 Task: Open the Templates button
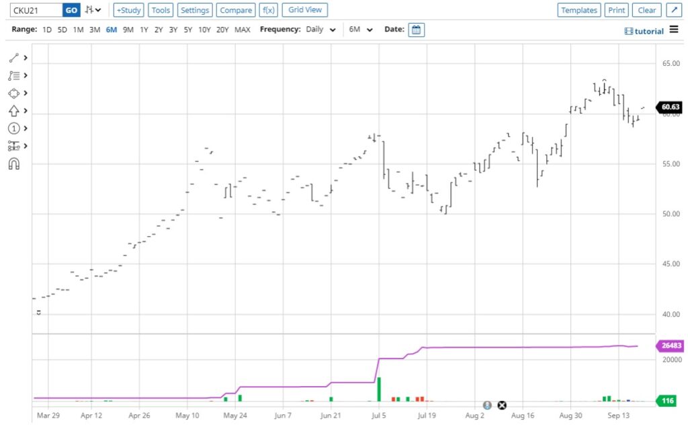(x=579, y=9)
